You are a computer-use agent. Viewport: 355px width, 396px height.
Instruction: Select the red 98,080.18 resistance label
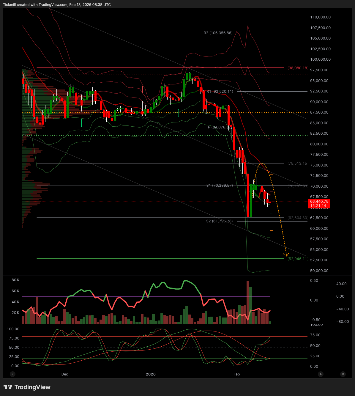coord(297,68)
